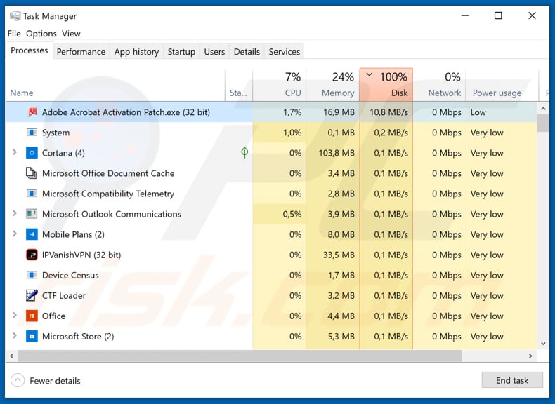Click the vertical scrollbar up arrow
Screen dimensions: 555x404
[x=543, y=109]
